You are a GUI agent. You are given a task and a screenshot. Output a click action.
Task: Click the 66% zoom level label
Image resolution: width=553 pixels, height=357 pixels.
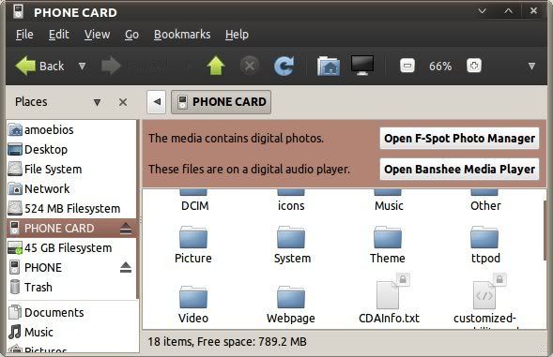440,67
